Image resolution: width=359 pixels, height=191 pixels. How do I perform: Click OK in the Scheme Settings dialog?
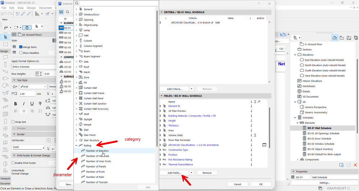(x=261, y=184)
